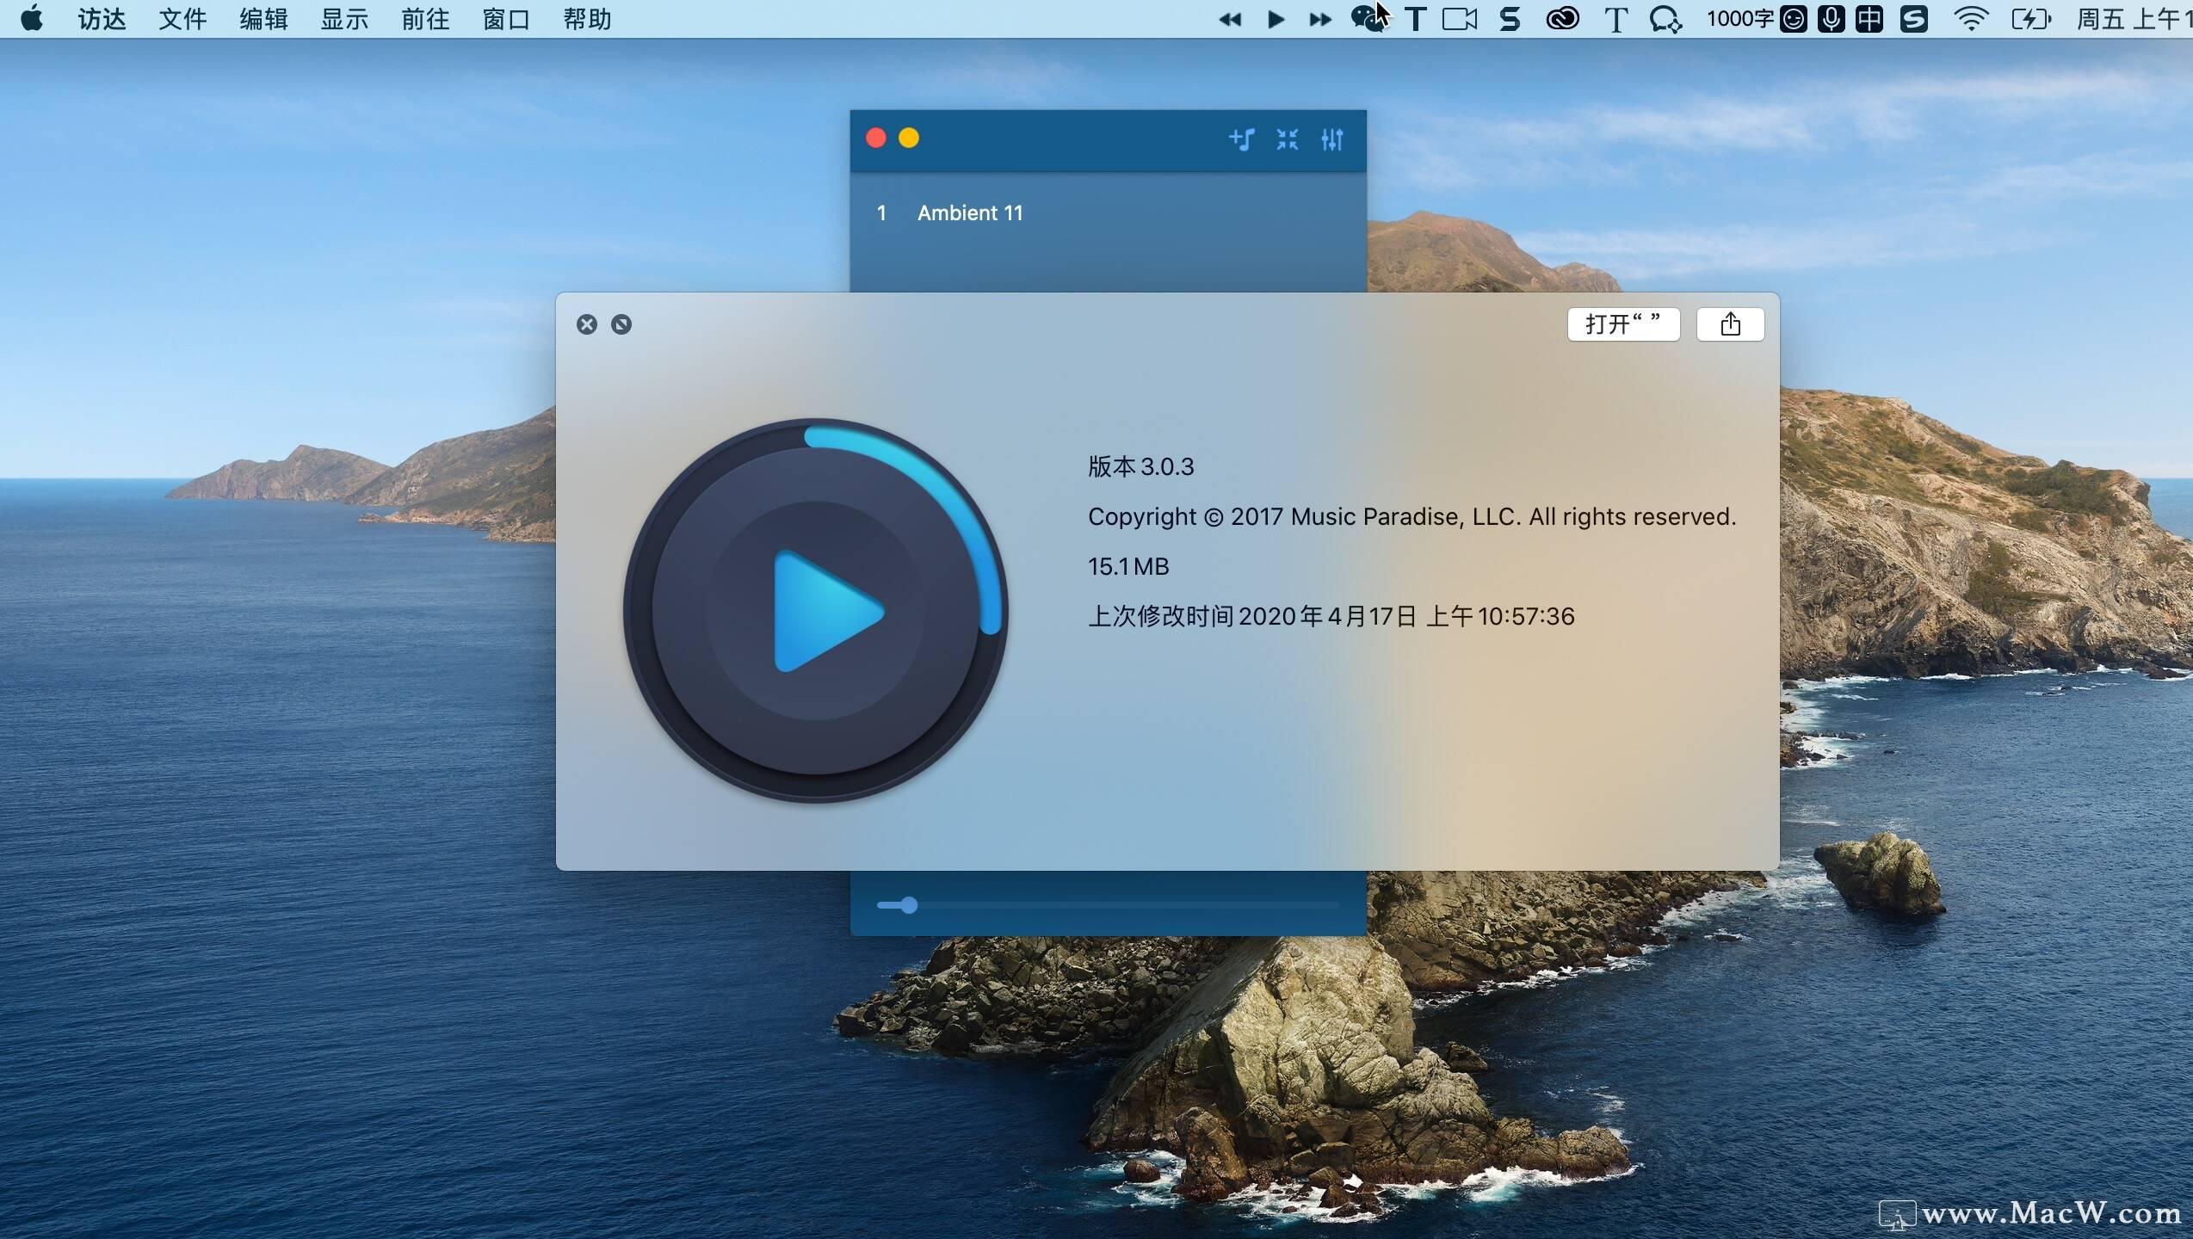Click the collapse-arrows compact mode icon

tap(1288, 139)
